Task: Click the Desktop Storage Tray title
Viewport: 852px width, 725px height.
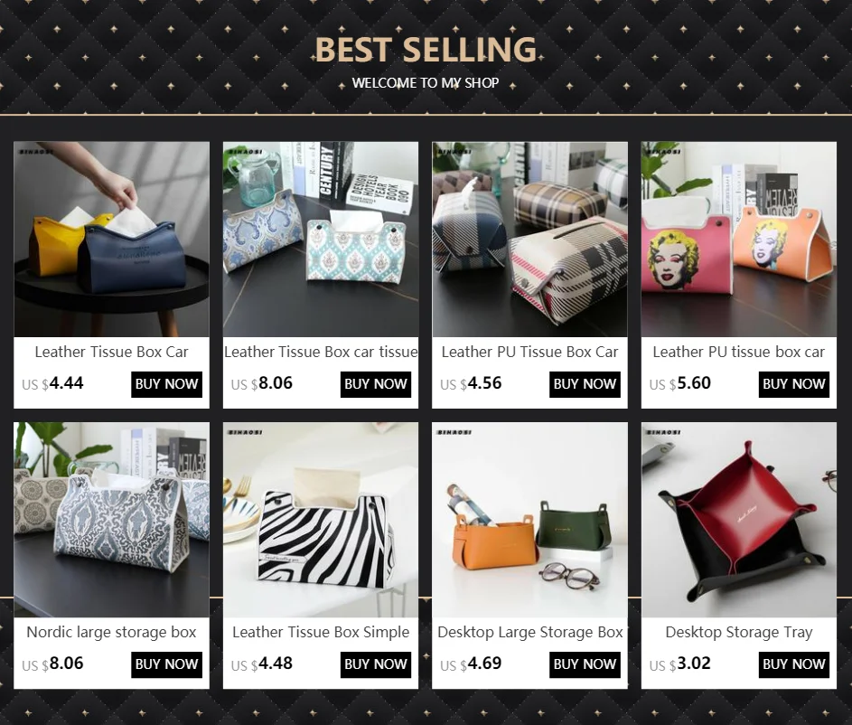Action: coord(739,632)
